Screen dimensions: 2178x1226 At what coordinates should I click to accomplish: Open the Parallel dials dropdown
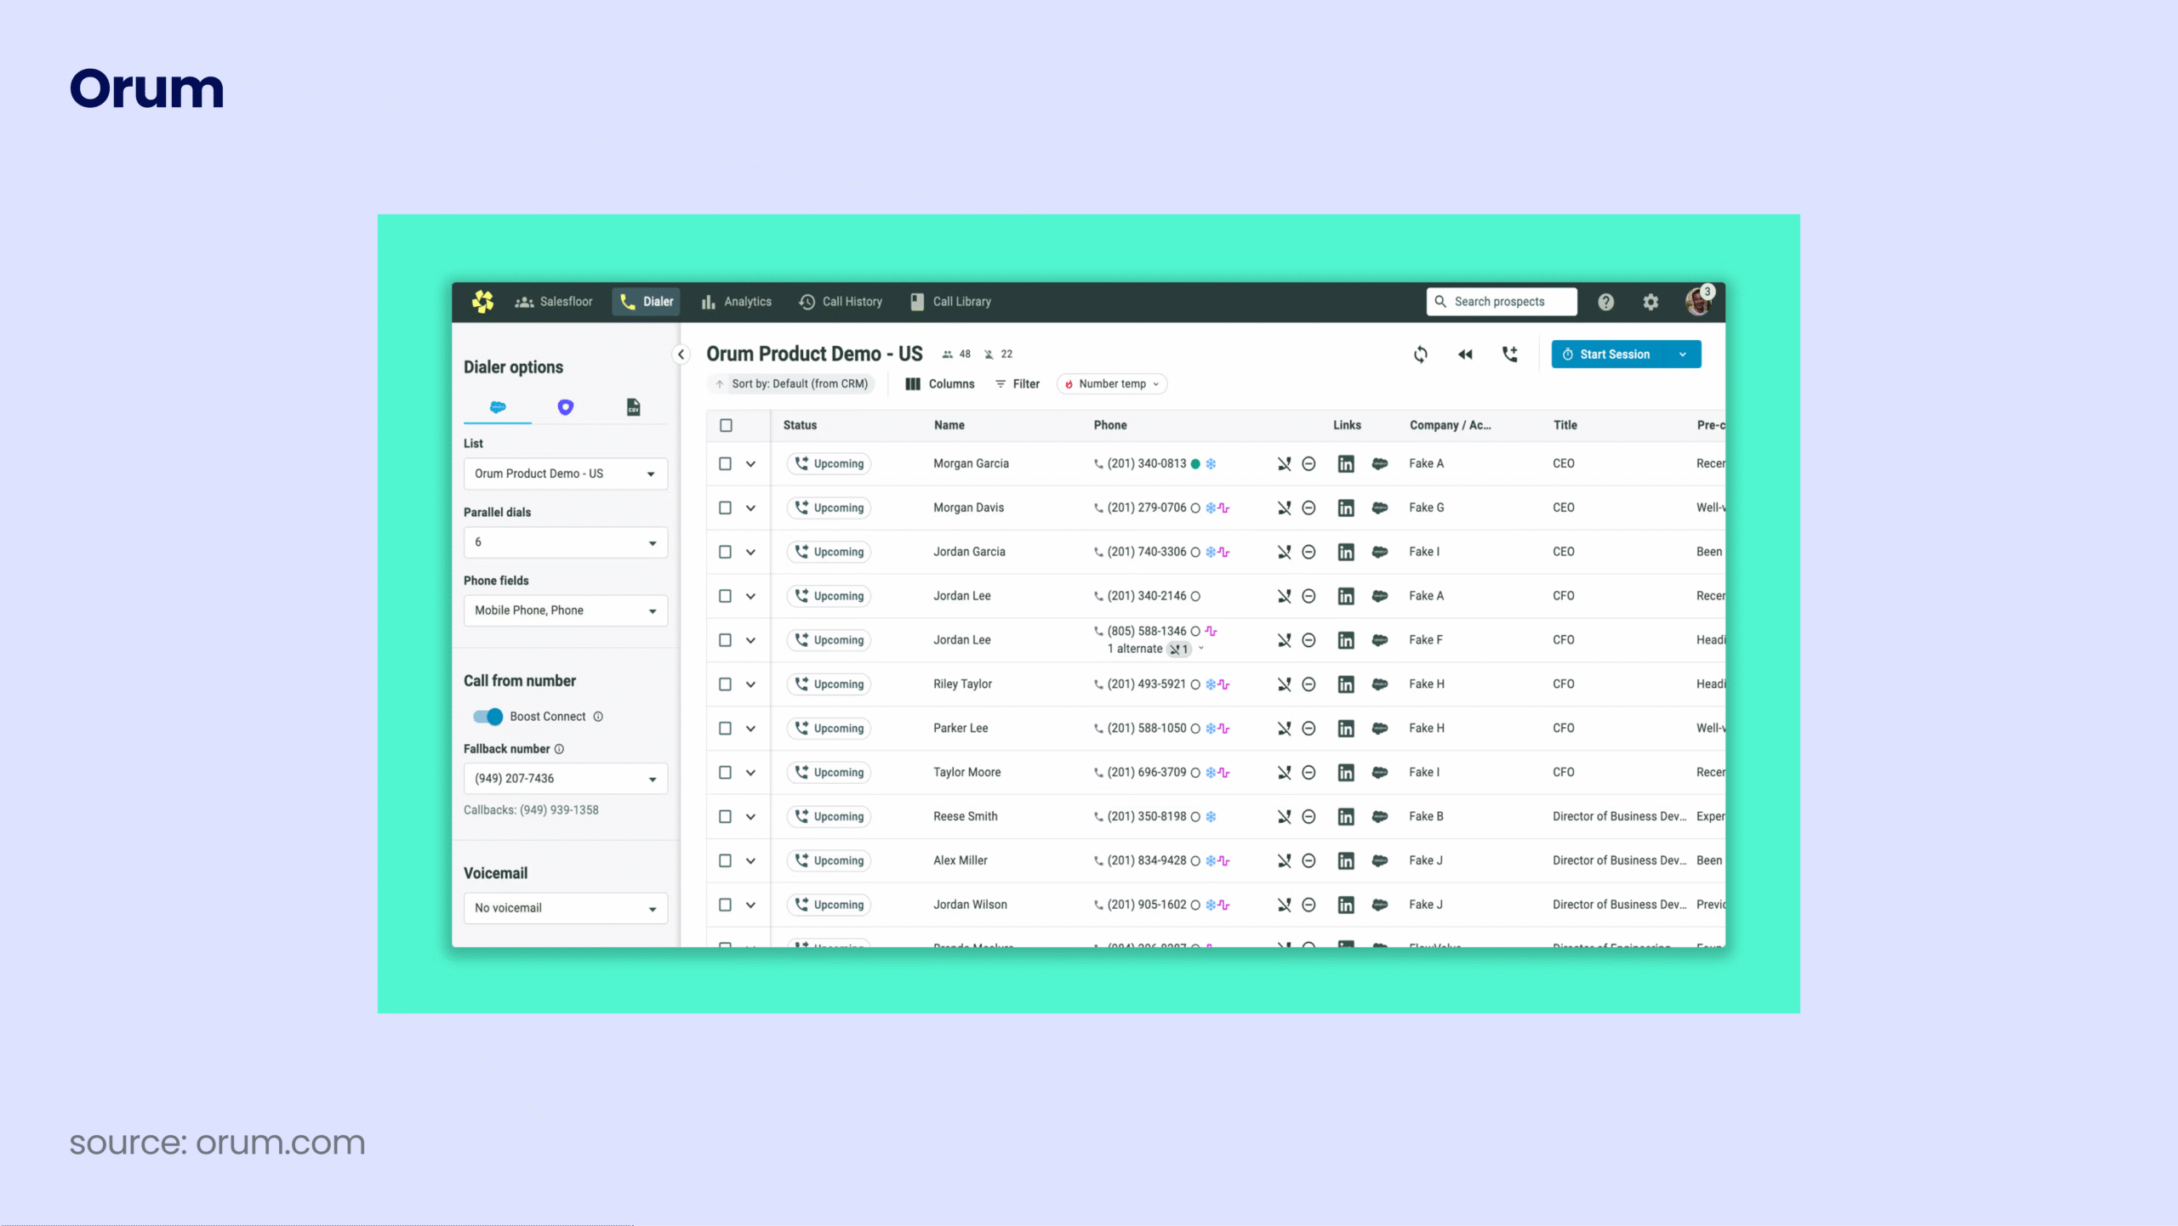[565, 542]
